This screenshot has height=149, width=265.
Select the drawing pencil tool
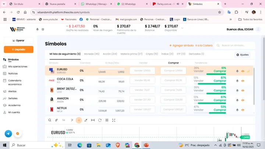point(86,120)
